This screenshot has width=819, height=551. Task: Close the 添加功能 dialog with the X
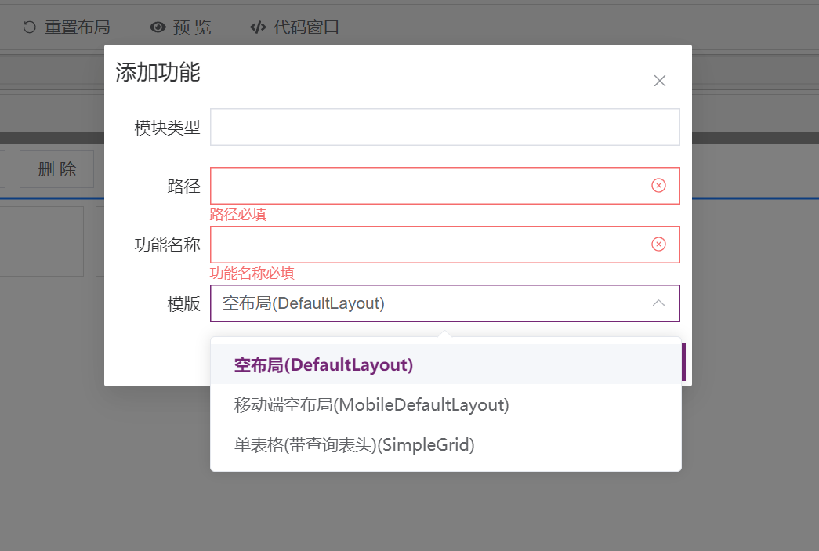click(660, 81)
